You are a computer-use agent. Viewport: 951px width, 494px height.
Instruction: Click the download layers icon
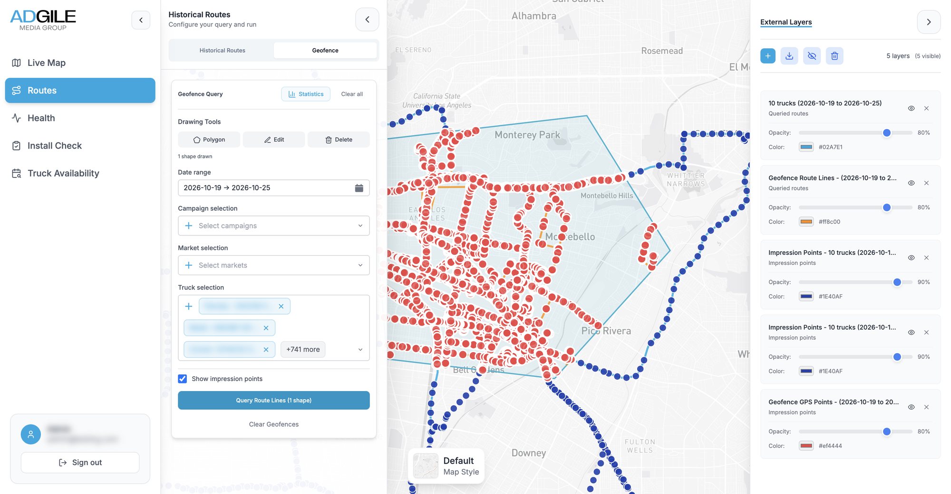(789, 56)
